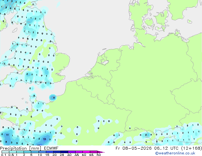Pick the 40–45 mm magenta legend swatch
The width and height of the screenshot is (202, 156).
click(86, 152)
